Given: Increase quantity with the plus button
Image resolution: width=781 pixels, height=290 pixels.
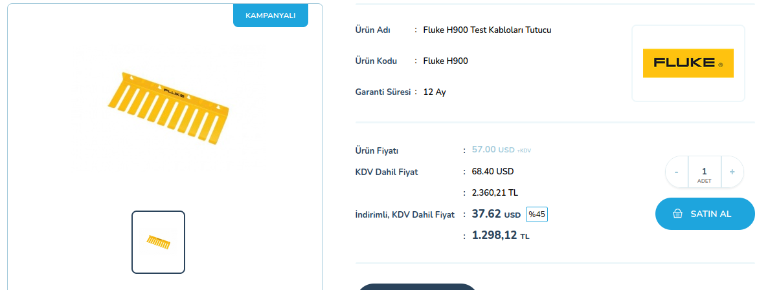Looking at the screenshot, I should [x=732, y=172].
